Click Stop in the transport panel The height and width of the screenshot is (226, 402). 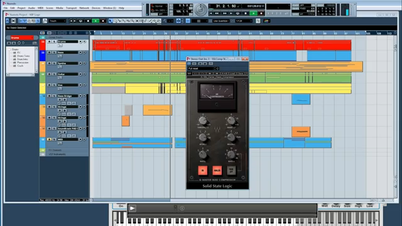tap(246, 13)
